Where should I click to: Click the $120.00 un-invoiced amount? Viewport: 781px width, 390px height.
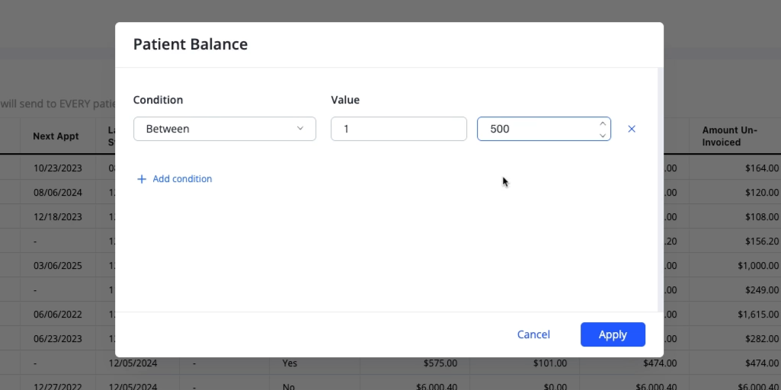coord(762,193)
